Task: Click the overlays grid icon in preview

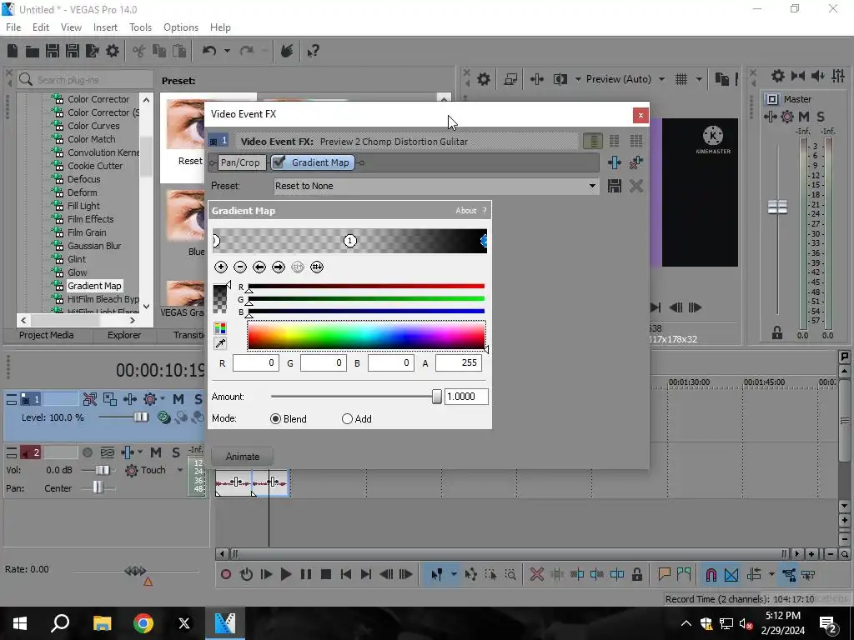Action: [681, 79]
